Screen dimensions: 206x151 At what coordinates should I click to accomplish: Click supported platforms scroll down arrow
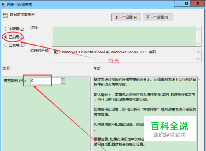point(199,59)
